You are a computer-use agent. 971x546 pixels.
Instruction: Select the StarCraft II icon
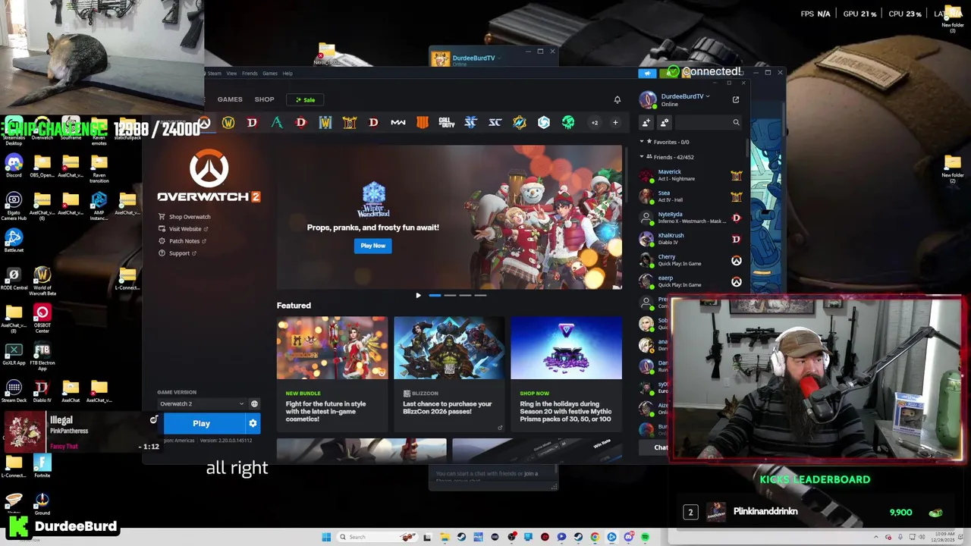tap(470, 123)
